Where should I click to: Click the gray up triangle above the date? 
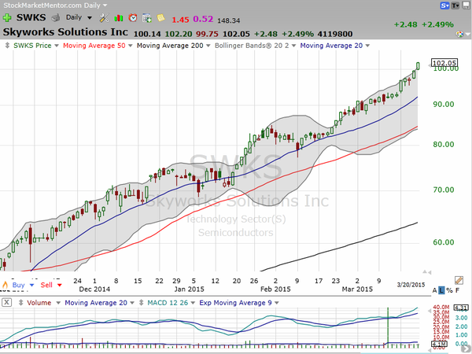click(425, 272)
